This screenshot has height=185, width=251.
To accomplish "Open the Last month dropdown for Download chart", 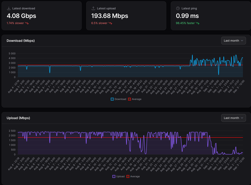I will click(233, 41).
